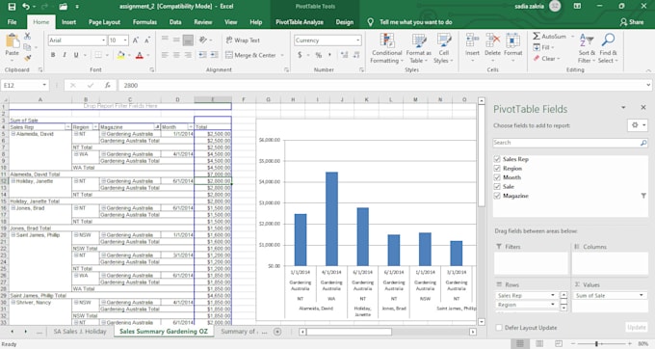Click Tell me what you want to do
Screen dimensions: 655x349
point(416,22)
